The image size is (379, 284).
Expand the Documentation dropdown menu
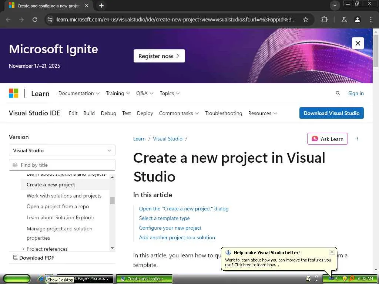click(79, 93)
